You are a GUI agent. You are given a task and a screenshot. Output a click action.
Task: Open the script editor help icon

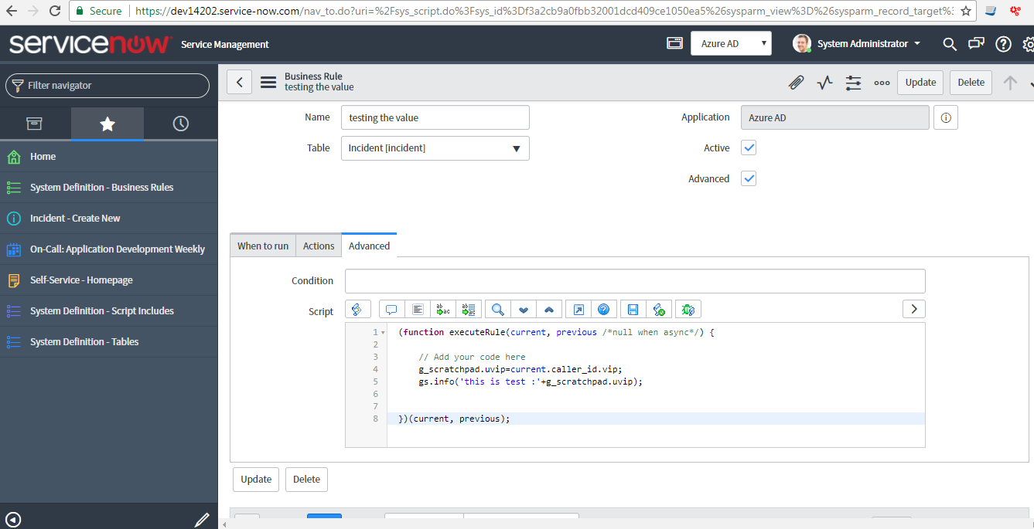coord(603,309)
